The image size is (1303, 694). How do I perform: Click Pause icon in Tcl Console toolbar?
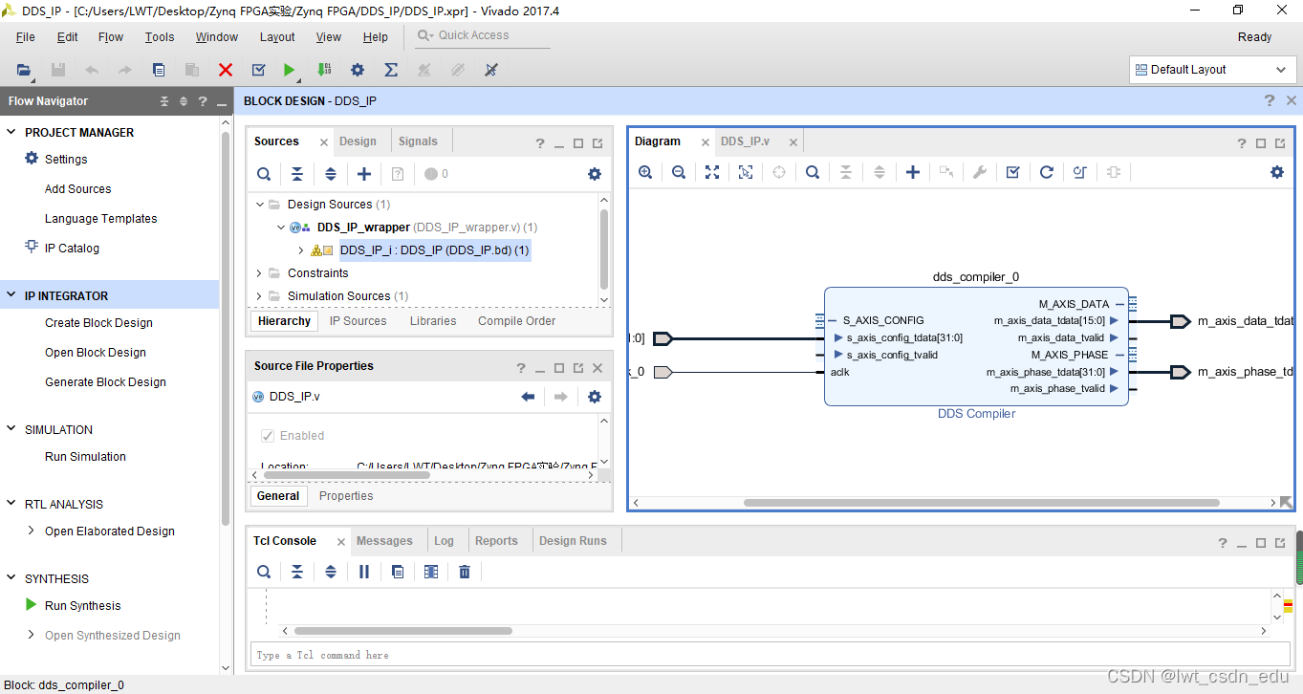(364, 572)
